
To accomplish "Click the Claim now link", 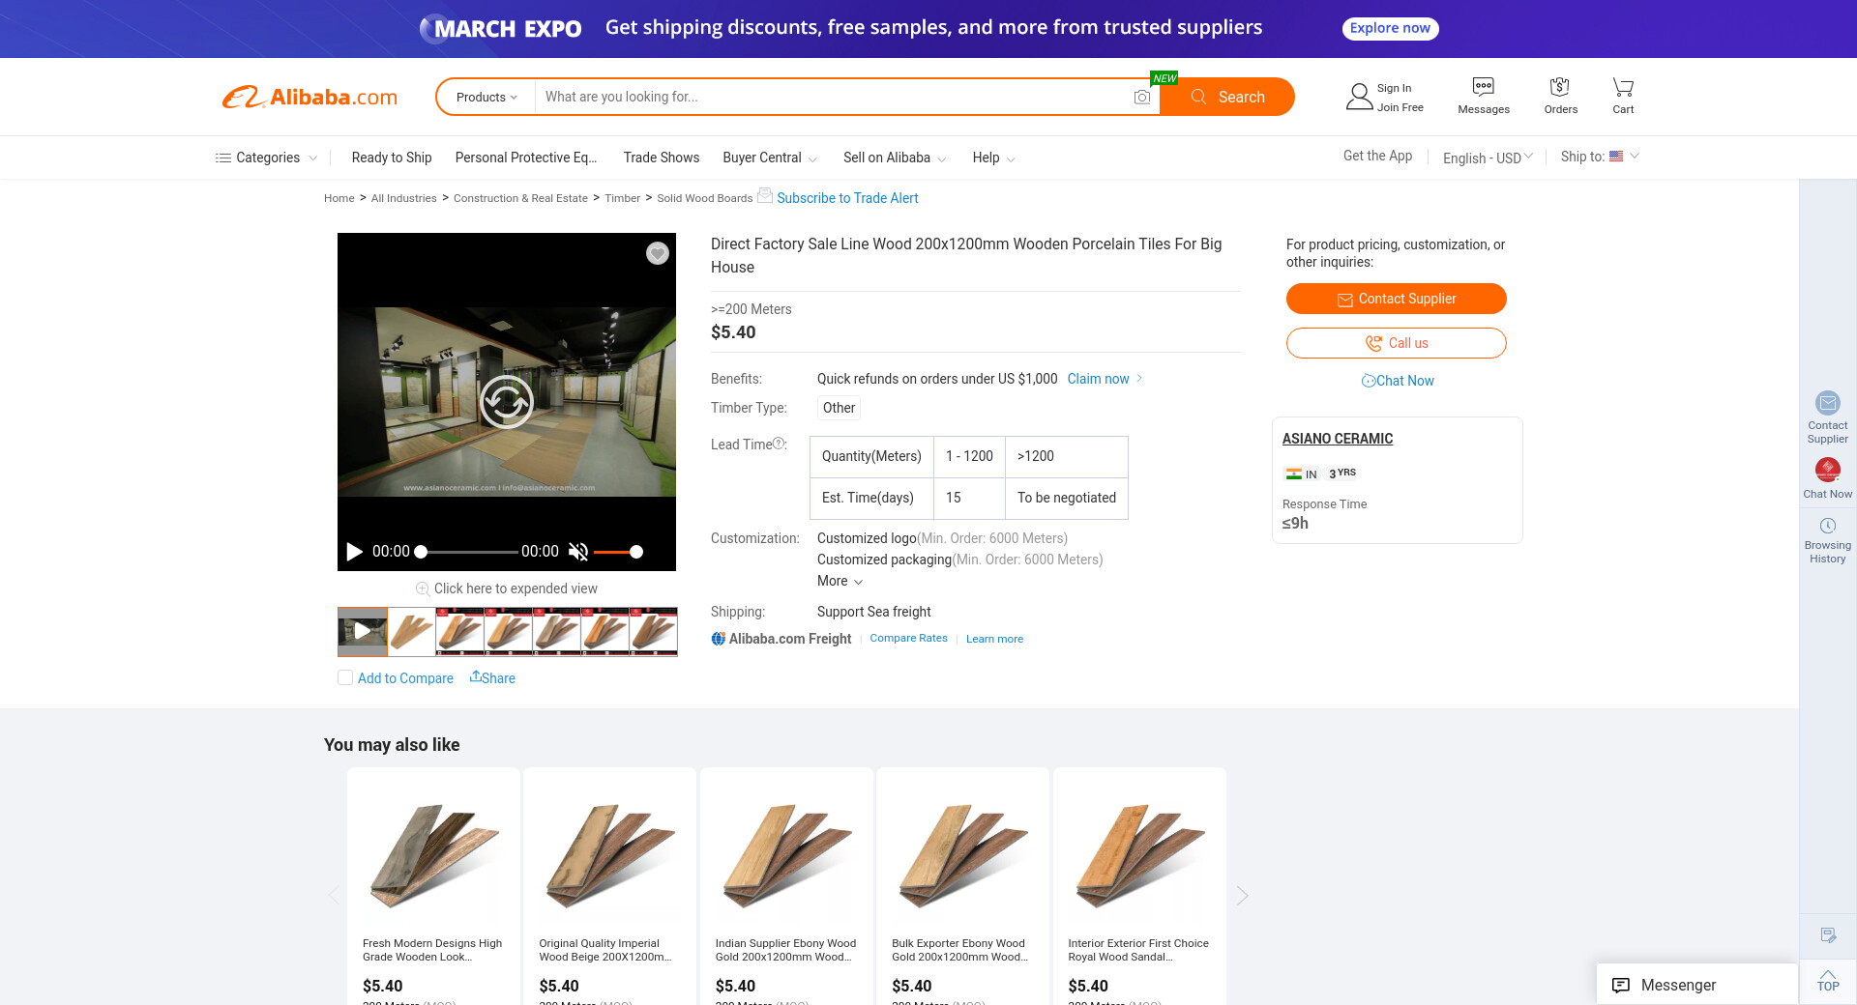I will point(1098,379).
